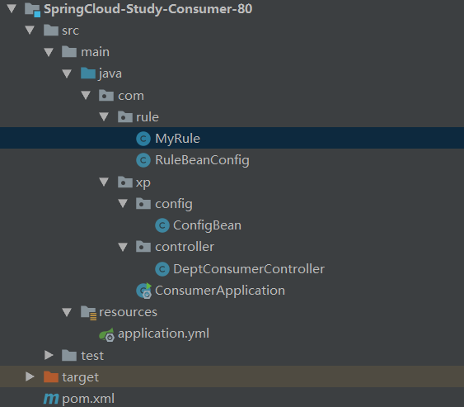
Task: Select the rule package label
Action: (148, 117)
